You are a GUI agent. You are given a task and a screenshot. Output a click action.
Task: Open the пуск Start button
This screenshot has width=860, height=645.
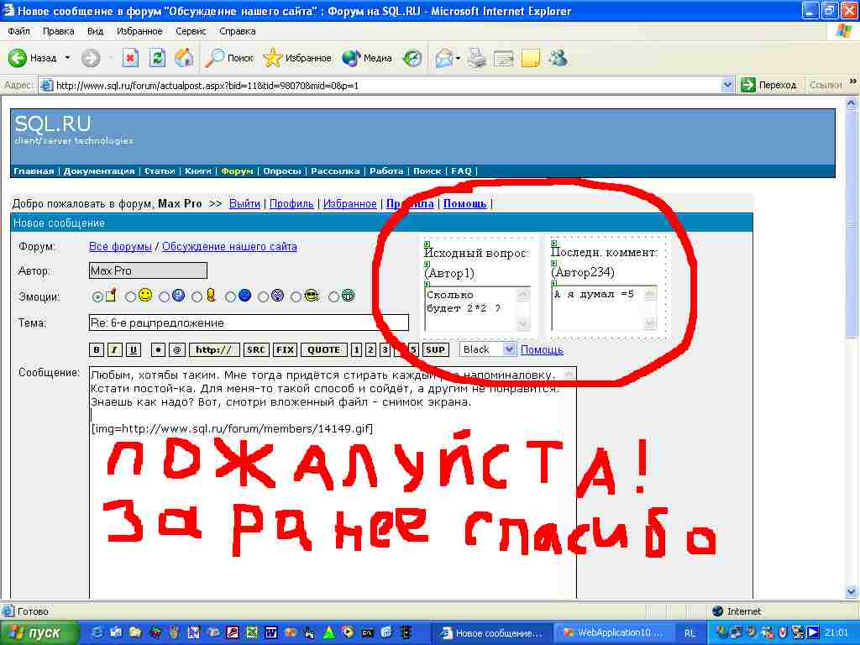[39, 633]
